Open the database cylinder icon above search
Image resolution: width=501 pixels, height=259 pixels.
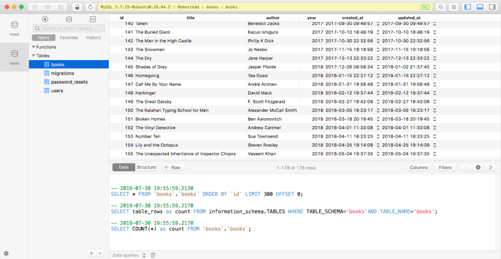(69, 19)
